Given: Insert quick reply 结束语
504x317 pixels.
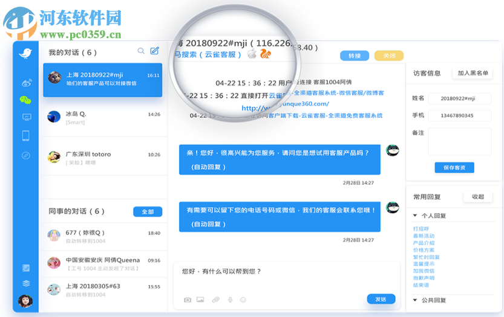Looking at the screenshot, I should pyautogui.click(x=421, y=285).
